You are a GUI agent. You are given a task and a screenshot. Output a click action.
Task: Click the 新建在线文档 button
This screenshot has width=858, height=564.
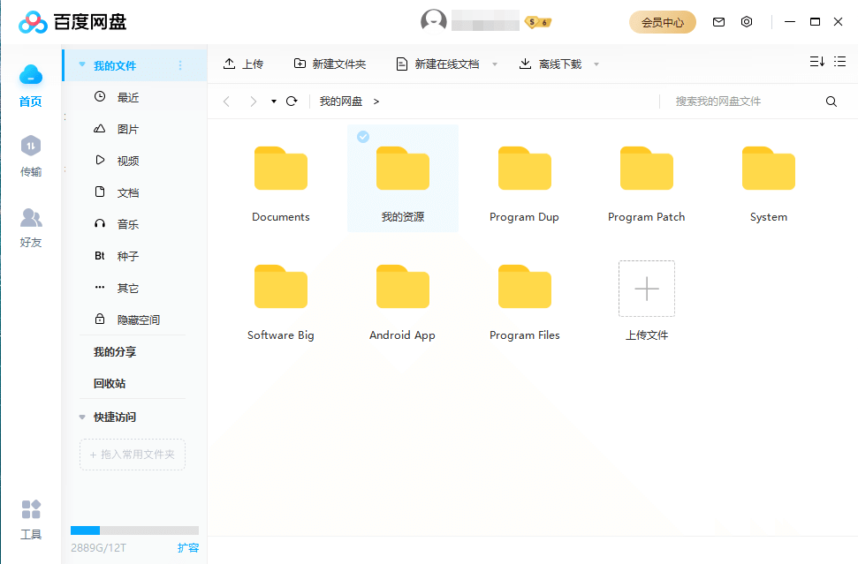coord(437,64)
